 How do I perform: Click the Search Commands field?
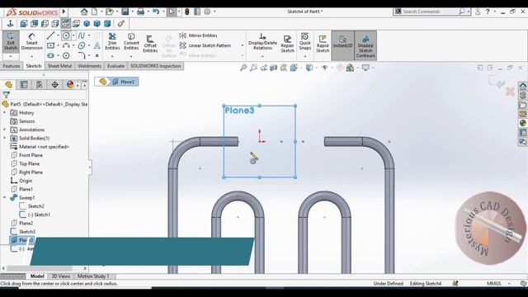[x=430, y=12]
